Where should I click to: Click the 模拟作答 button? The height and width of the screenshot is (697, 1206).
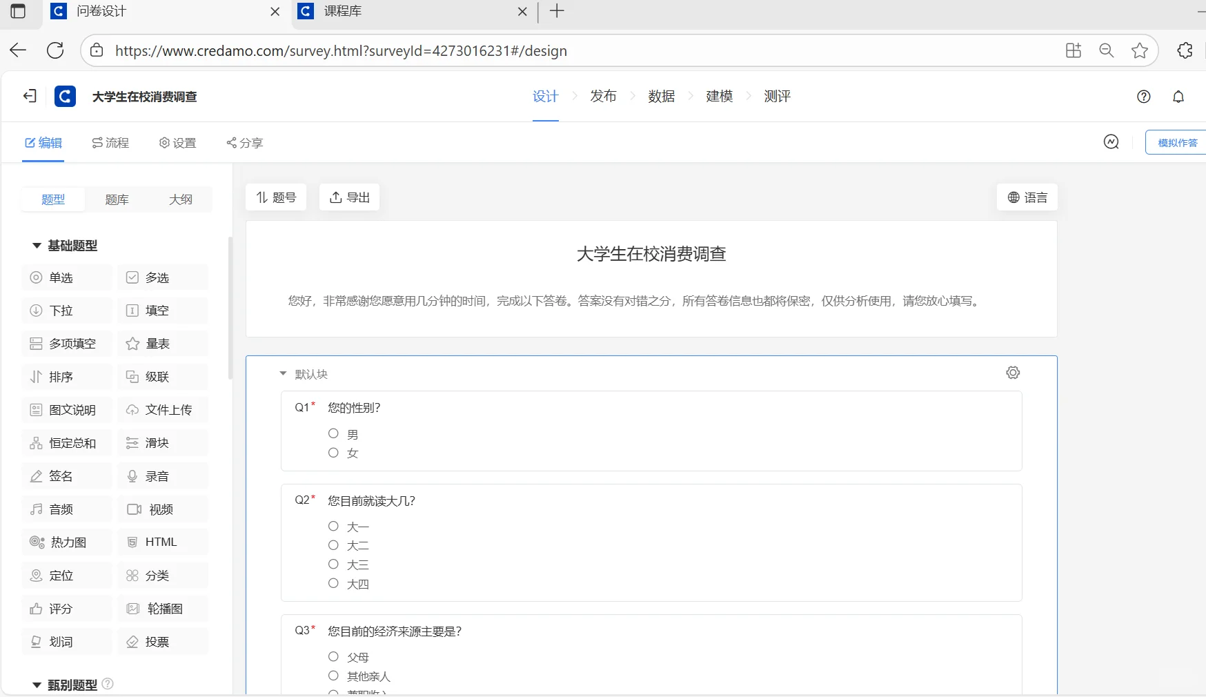coord(1177,142)
